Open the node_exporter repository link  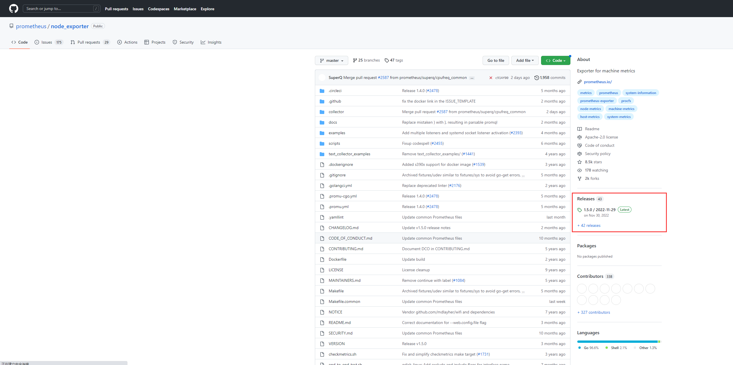70,26
